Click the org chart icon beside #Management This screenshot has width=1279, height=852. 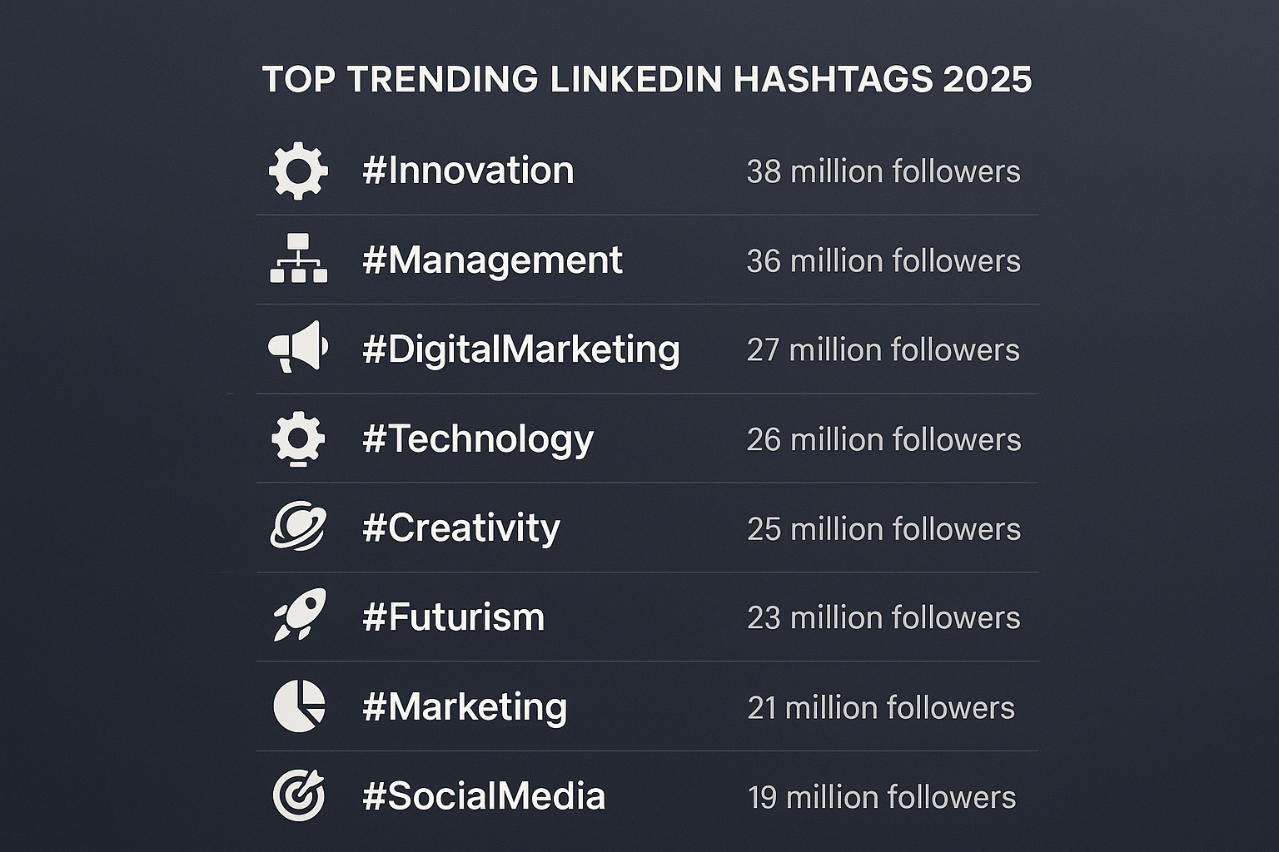click(x=298, y=259)
